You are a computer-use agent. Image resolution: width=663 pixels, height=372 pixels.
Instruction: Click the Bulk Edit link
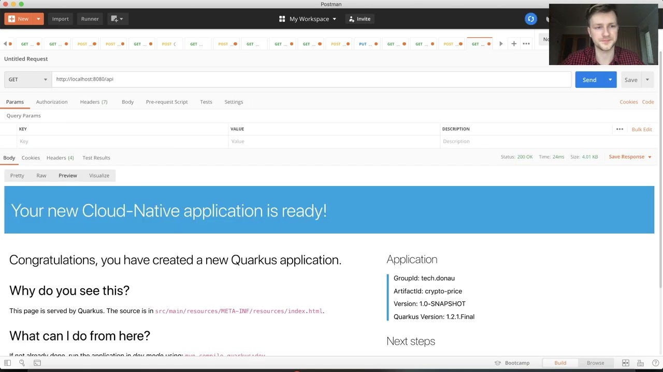(x=642, y=129)
